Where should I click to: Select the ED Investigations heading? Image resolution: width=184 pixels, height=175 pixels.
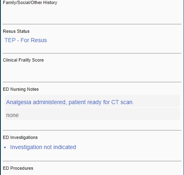pos(20,137)
